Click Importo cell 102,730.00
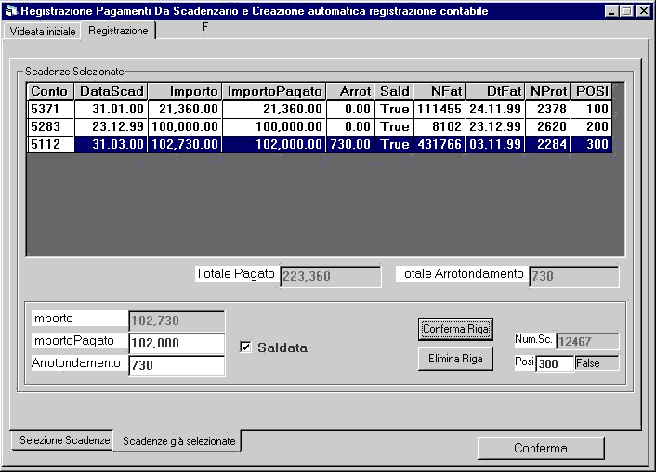Image resolution: width=656 pixels, height=472 pixels. tap(185, 144)
